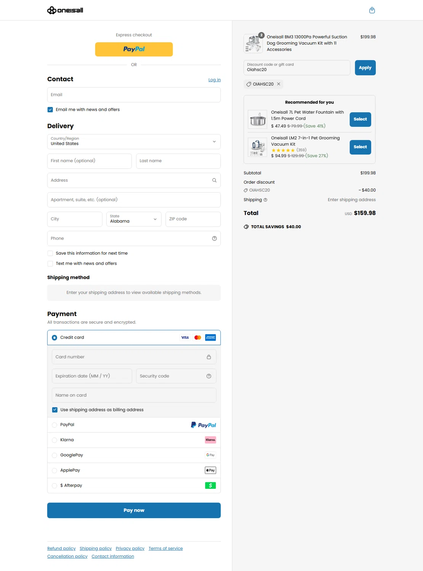Image resolution: width=423 pixels, height=571 pixels.
Task: Open the Pet Water Fountain thumbnail
Action: click(258, 119)
